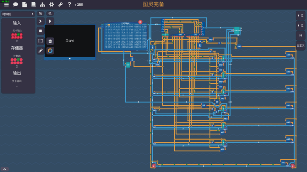Screen dimensions: 307x172
Task: Select the teal component right of the decoder
Action: pos(237,30)
